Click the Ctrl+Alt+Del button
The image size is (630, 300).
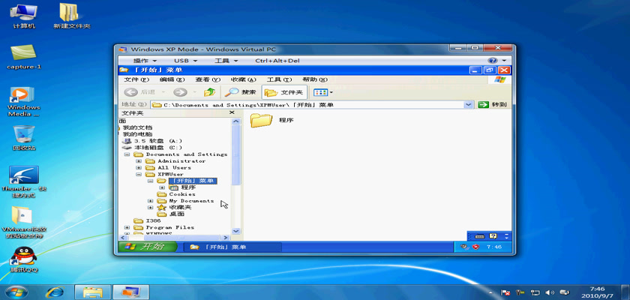point(277,61)
